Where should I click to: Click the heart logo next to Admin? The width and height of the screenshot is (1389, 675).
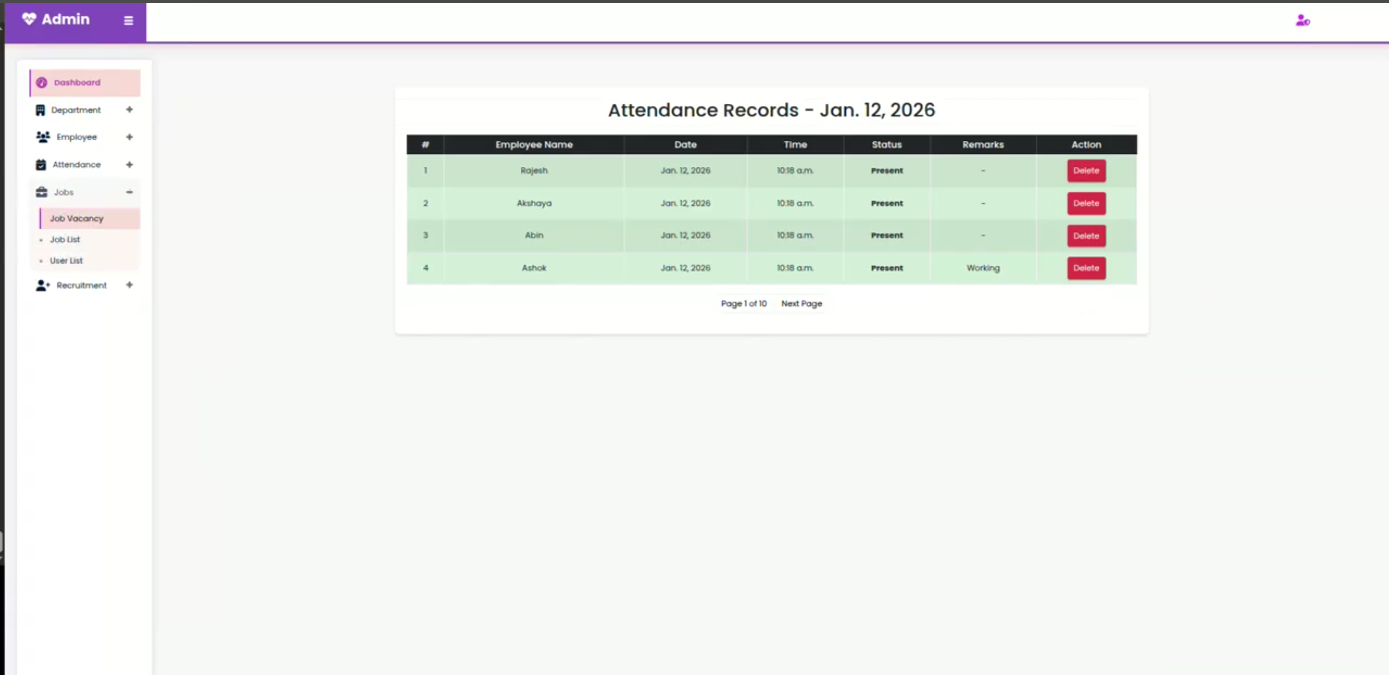tap(29, 19)
